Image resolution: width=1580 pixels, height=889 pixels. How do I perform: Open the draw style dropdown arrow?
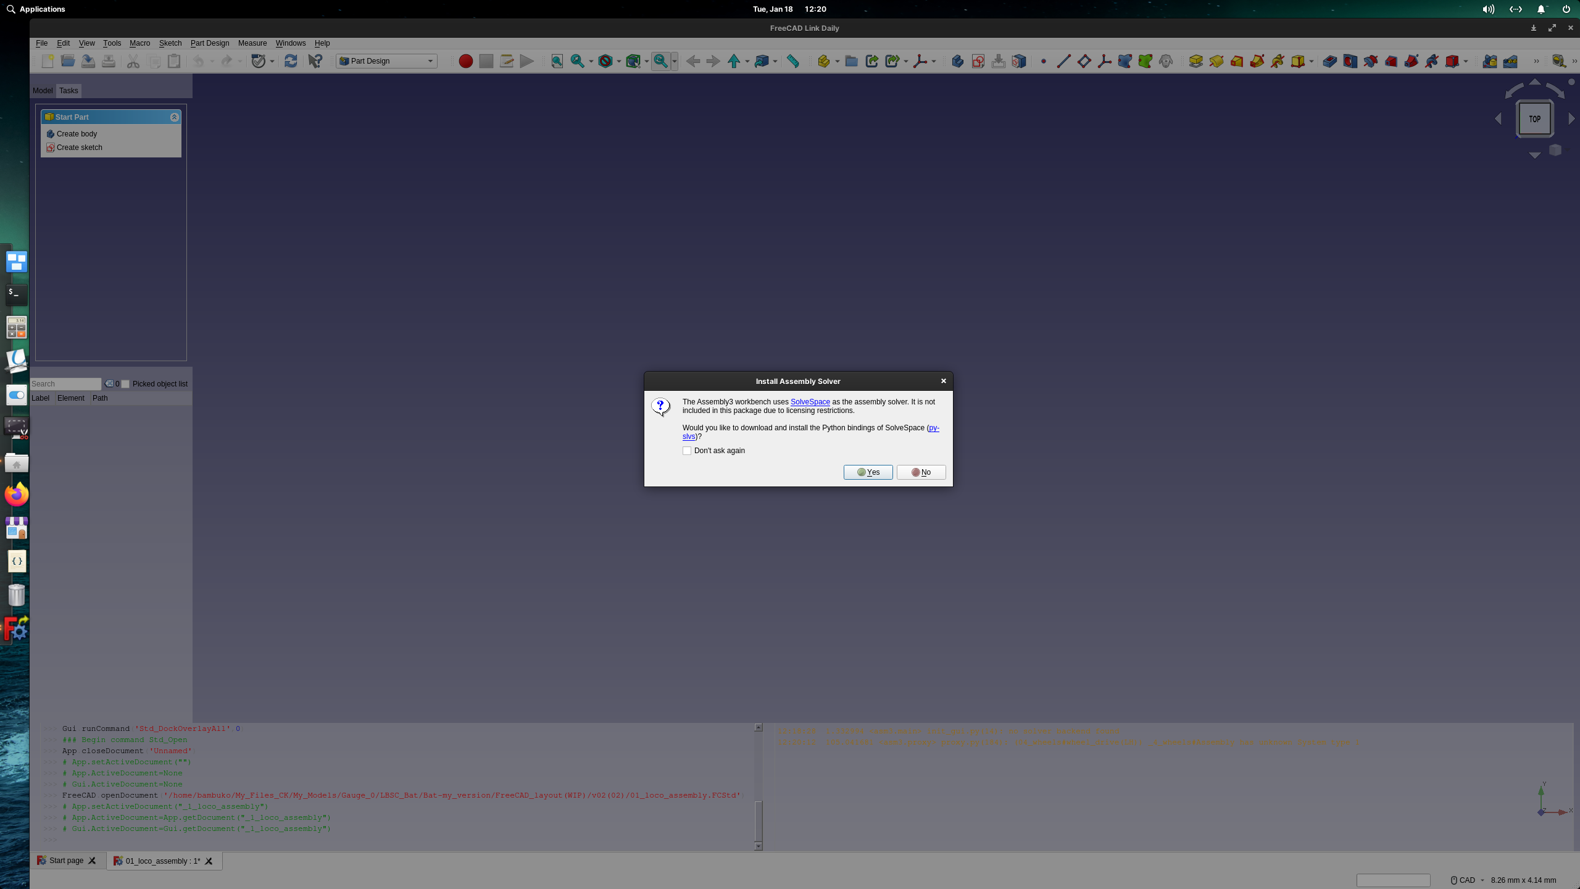click(619, 61)
